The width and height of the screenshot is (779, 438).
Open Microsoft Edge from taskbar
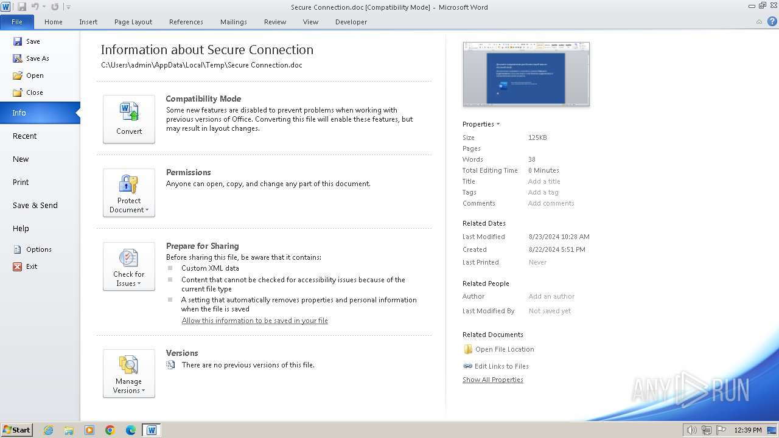(131, 430)
